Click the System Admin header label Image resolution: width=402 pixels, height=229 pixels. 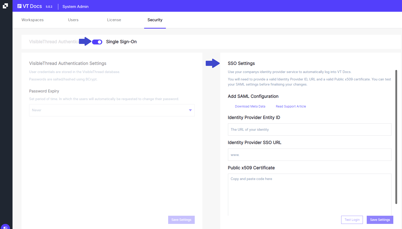pos(75,7)
